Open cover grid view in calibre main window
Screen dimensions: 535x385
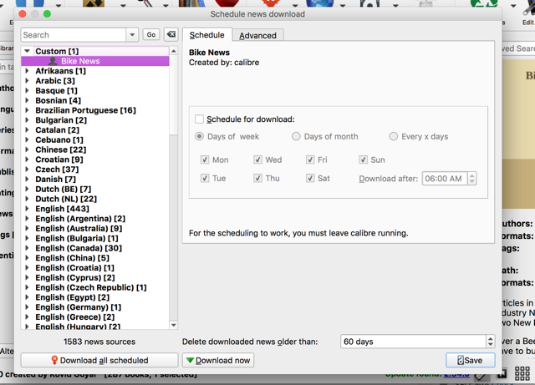click(x=522, y=373)
